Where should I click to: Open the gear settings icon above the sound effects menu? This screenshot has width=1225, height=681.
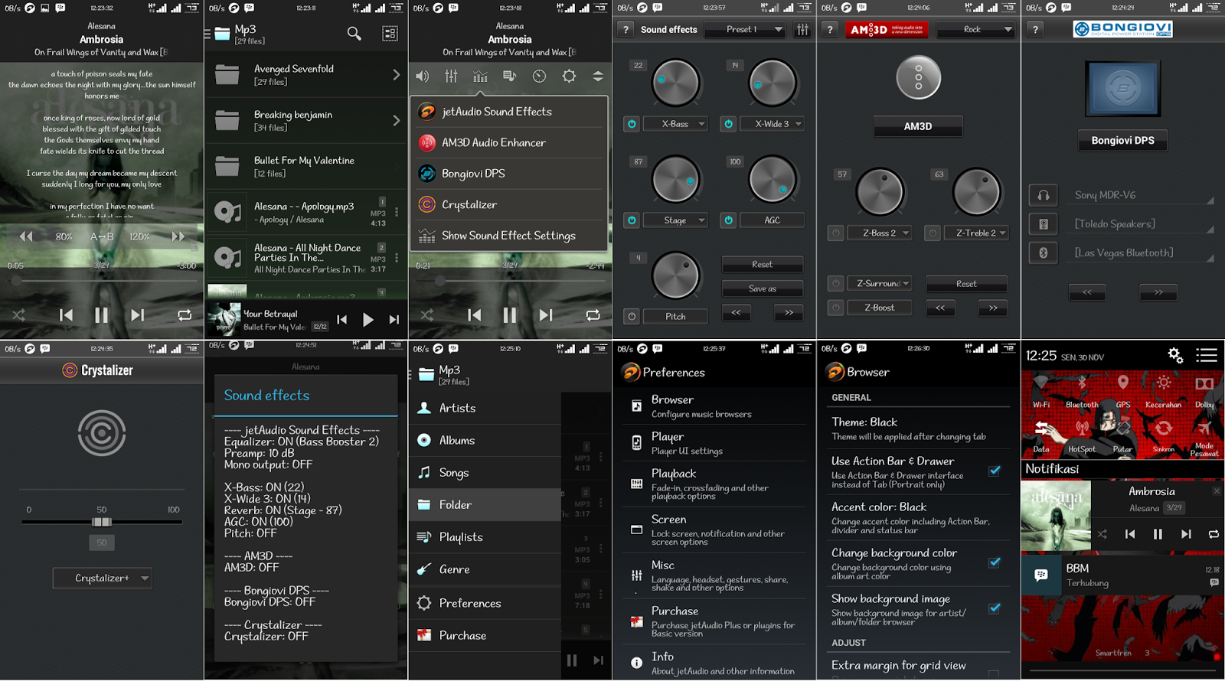tap(569, 76)
